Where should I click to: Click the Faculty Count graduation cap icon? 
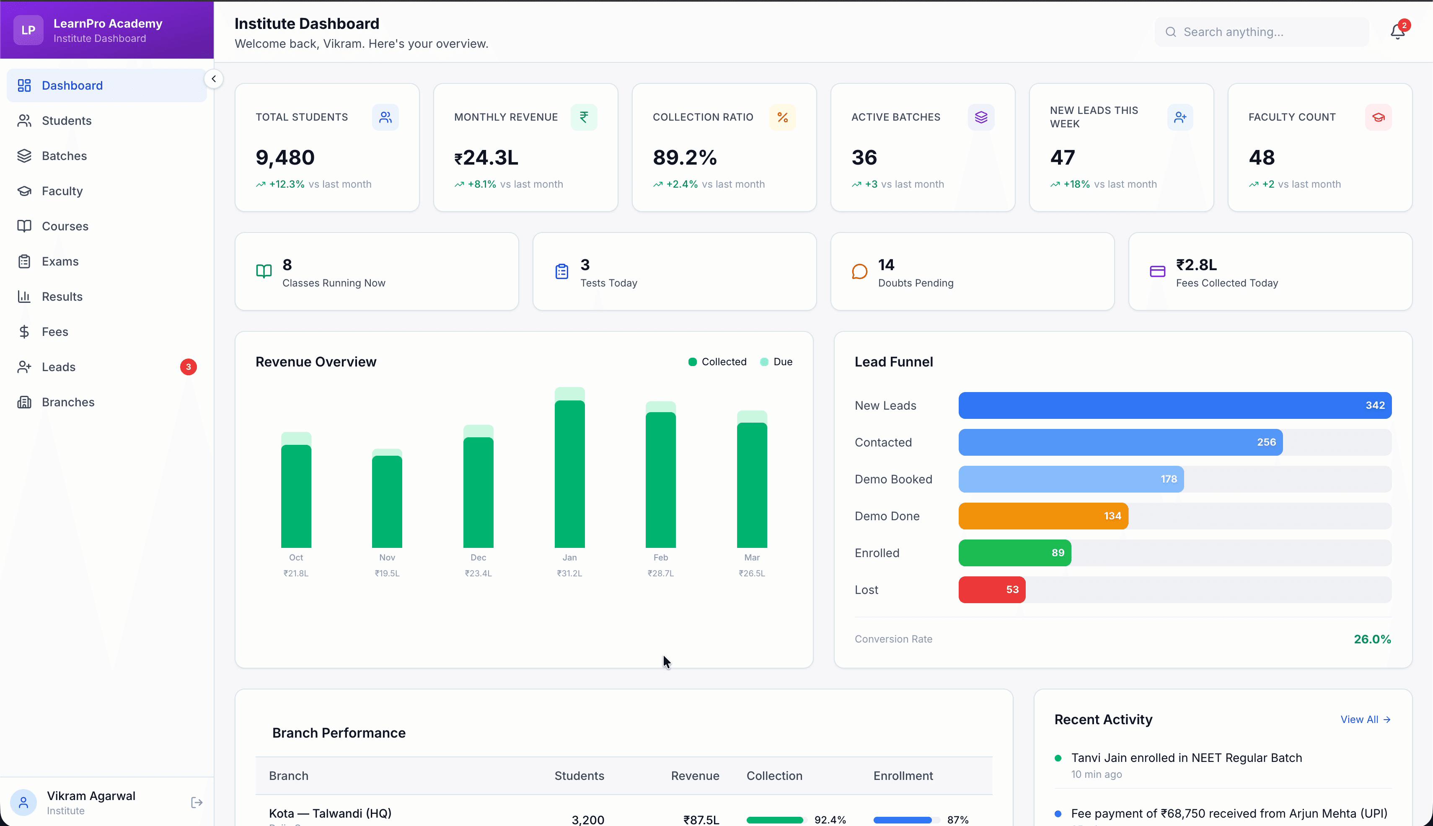[1379, 117]
